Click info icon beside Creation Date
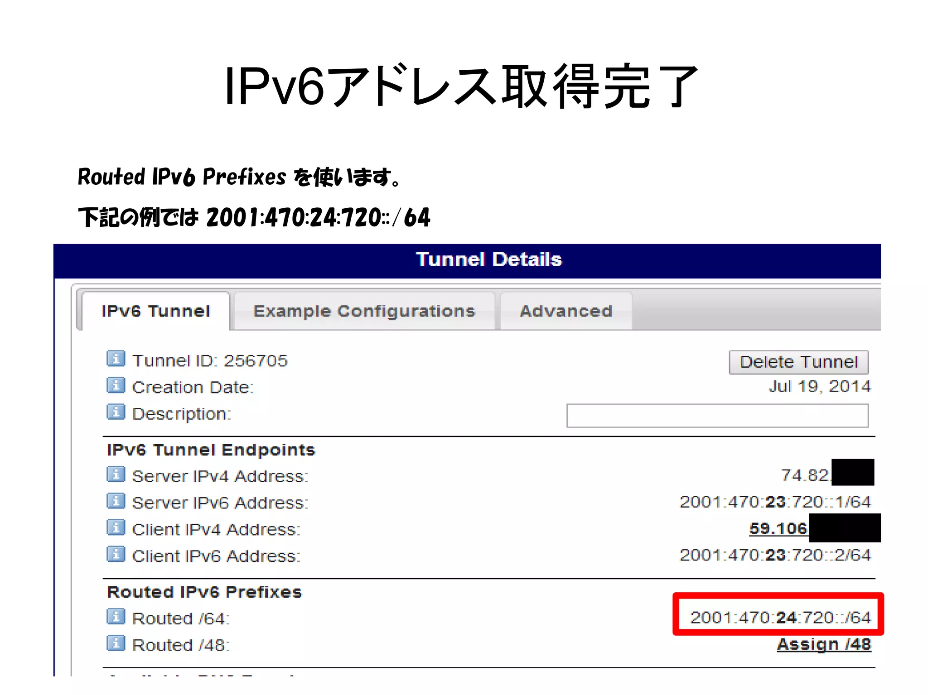The width and height of the screenshot is (928, 695). click(x=116, y=385)
